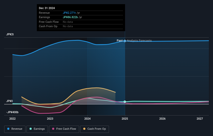213x136 pixels.
Task: Click the 'Analysts Forecasts' label
Action: [x=139, y=40]
